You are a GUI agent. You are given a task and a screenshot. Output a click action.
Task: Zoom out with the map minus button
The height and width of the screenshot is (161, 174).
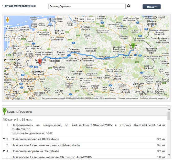(x=7, y=61)
